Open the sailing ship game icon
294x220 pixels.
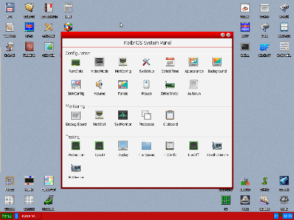click(265, 200)
